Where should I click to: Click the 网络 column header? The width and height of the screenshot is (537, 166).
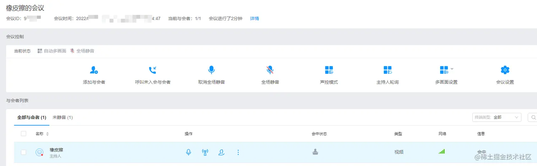[x=443, y=134]
